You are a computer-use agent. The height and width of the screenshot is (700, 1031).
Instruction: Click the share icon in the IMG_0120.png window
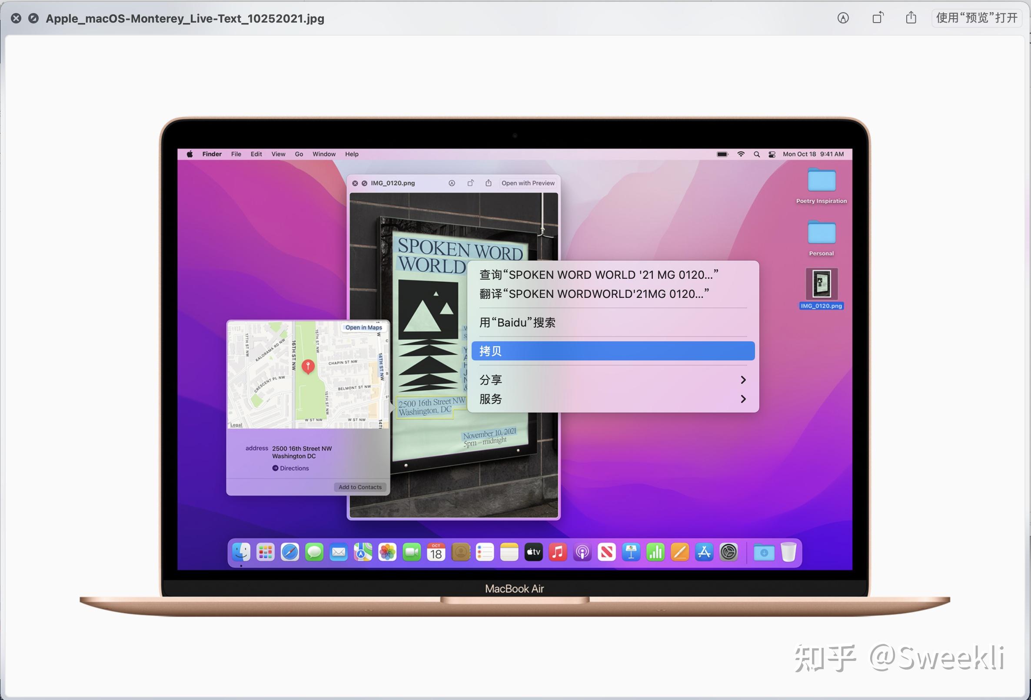489,183
